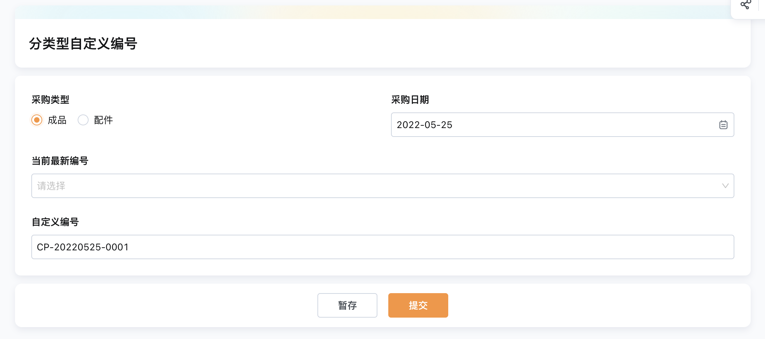
Task: Click the 采购类型 field label
Action: coord(50,100)
